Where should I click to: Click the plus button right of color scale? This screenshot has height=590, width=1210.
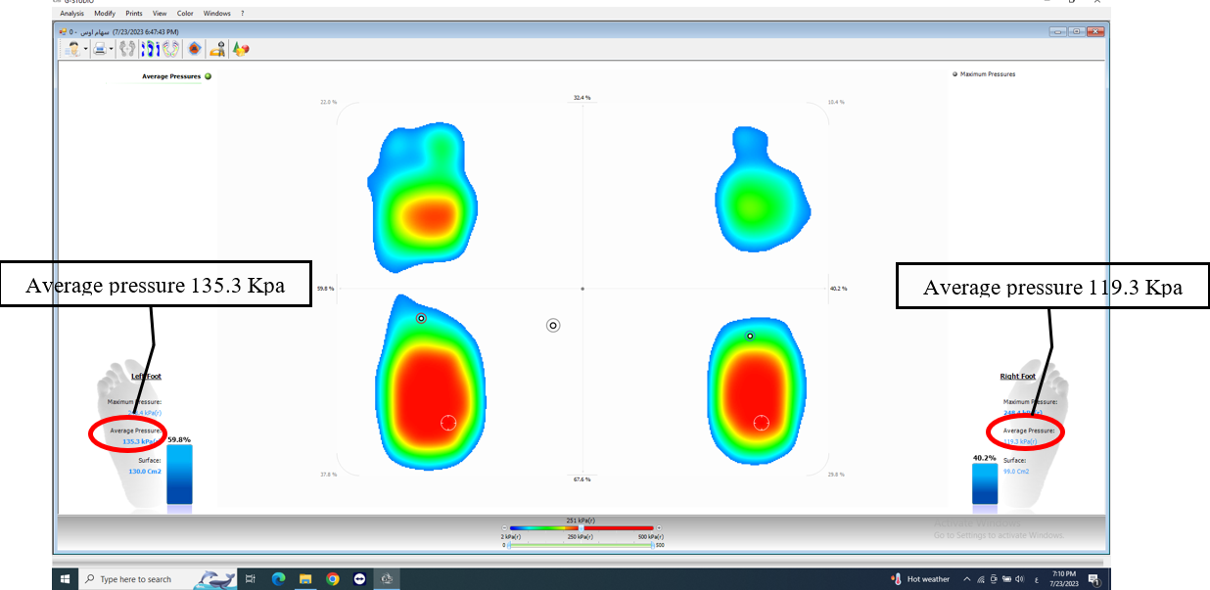659,527
